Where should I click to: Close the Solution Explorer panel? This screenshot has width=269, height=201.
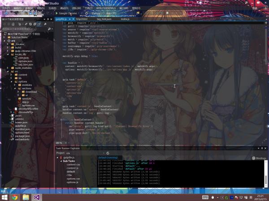coord(51,19)
